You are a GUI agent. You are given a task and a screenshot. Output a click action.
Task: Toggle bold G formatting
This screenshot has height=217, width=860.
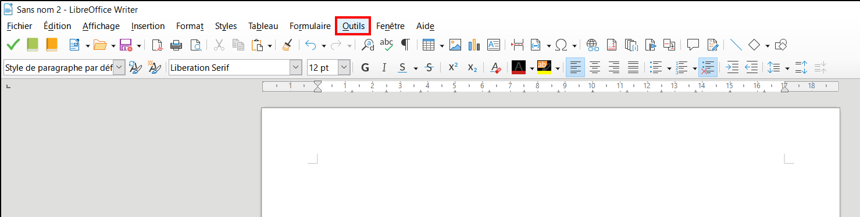(365, 68)
